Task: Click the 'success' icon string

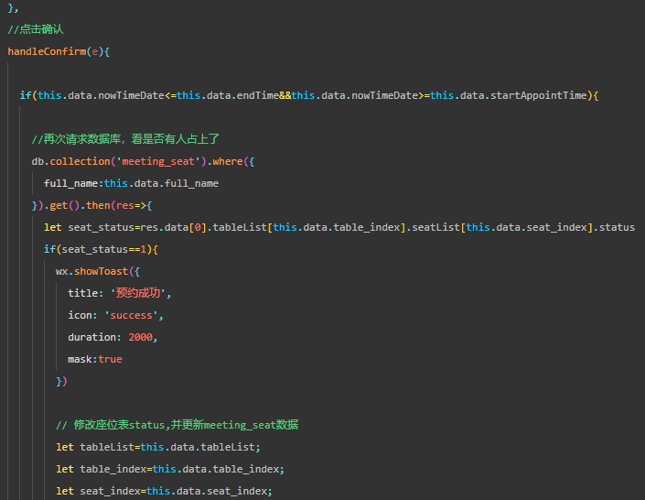Action: [x=131, y=316]
